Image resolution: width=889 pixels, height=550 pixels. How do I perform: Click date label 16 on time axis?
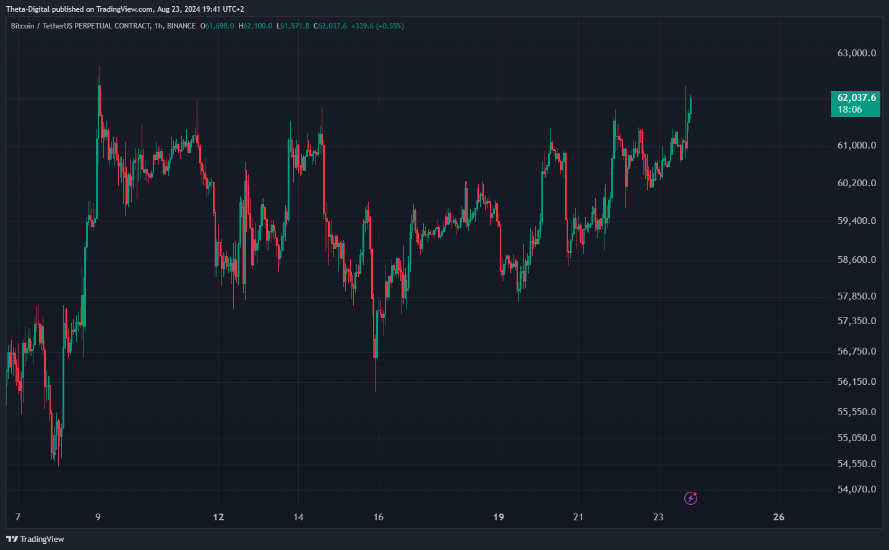click(x=378, y=517)
